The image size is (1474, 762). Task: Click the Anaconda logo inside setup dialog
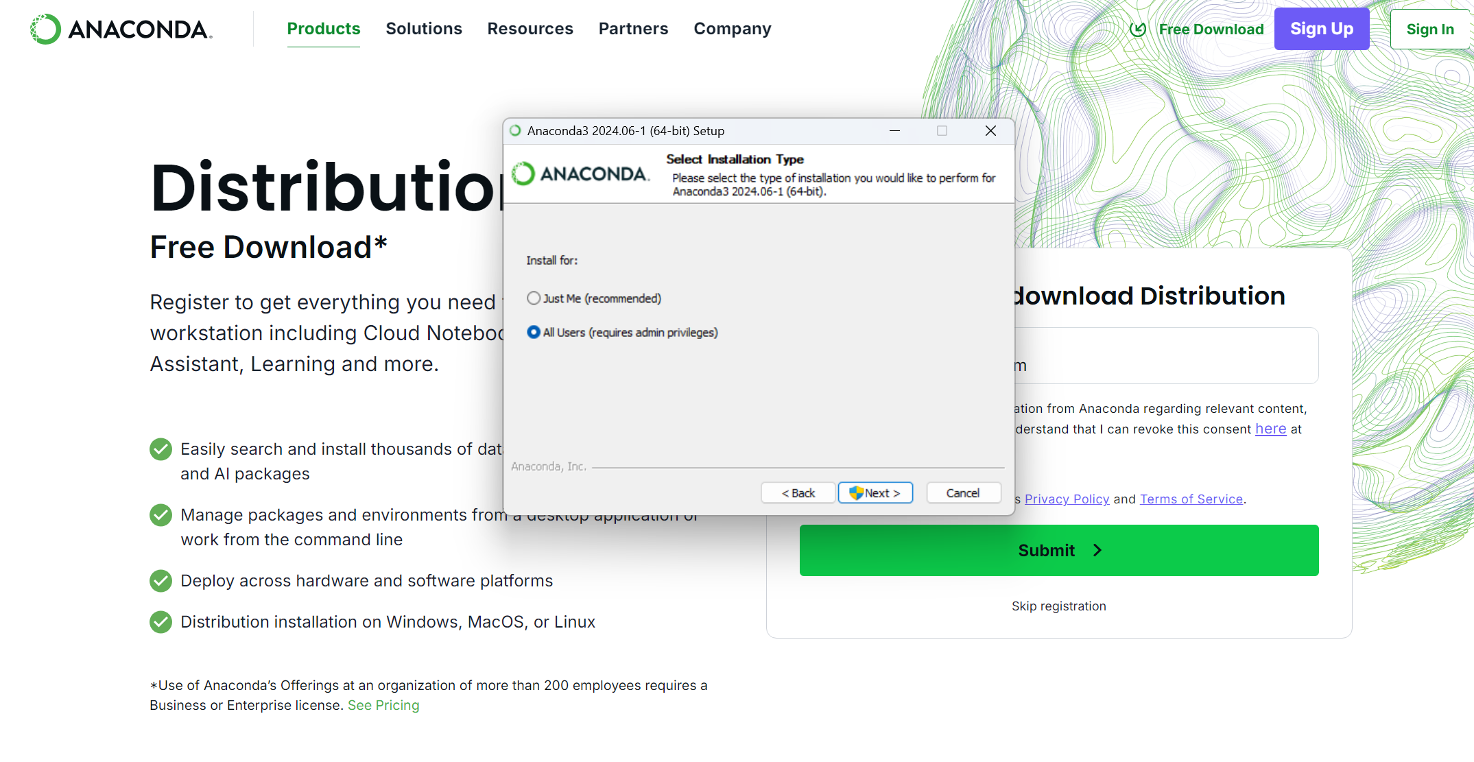pyautogui.click(x=580, y=174)
